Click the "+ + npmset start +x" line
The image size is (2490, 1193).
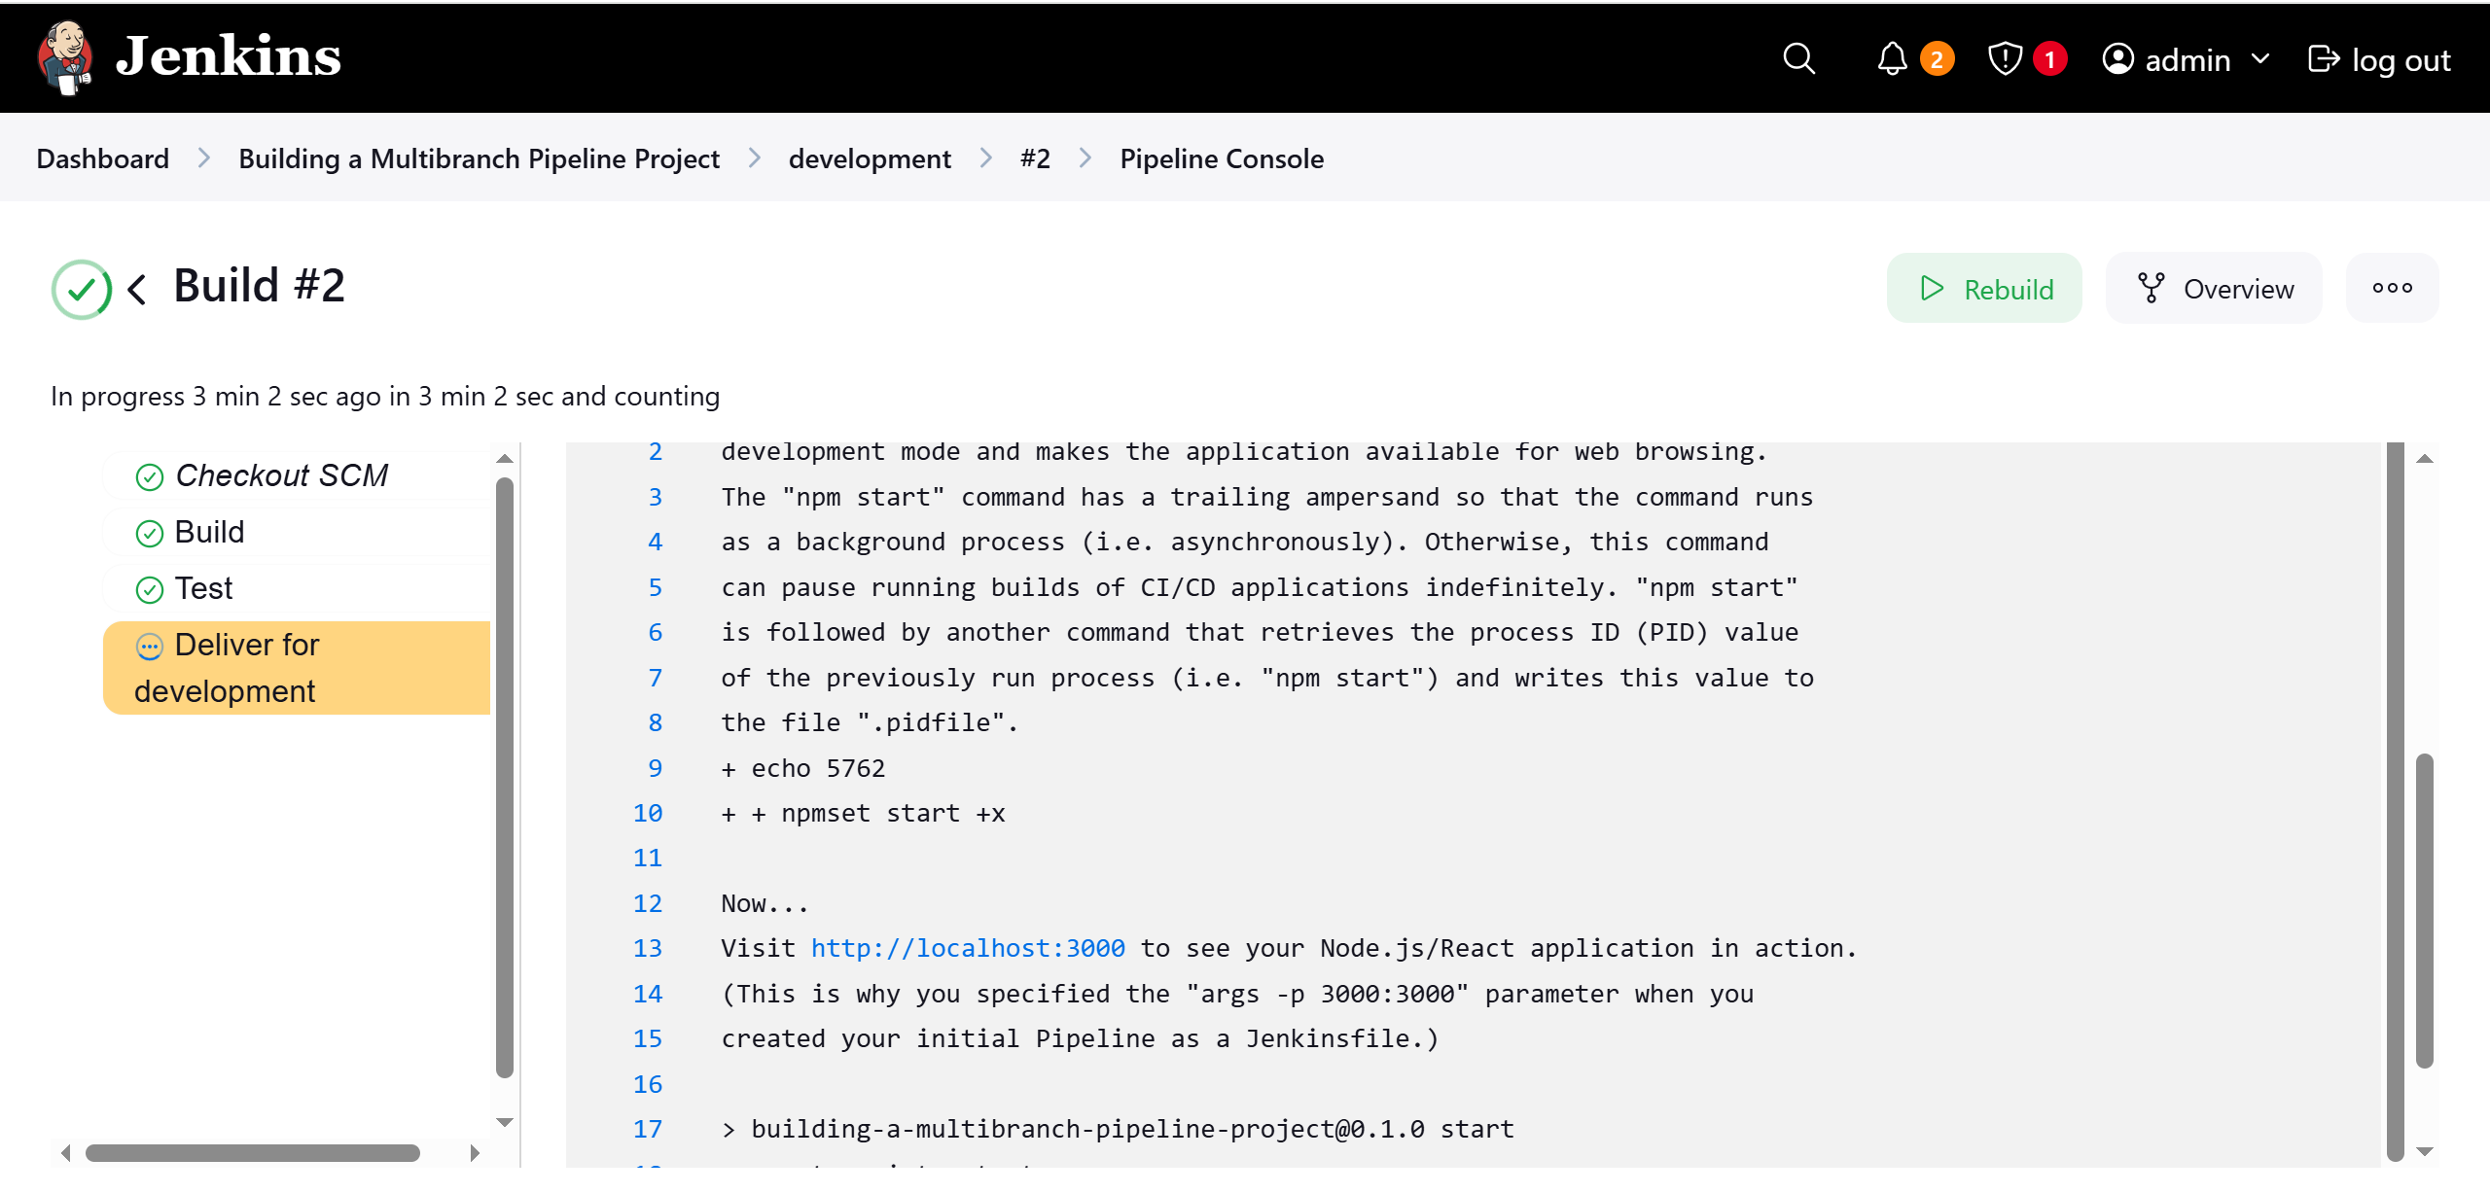tap(863, 813)
